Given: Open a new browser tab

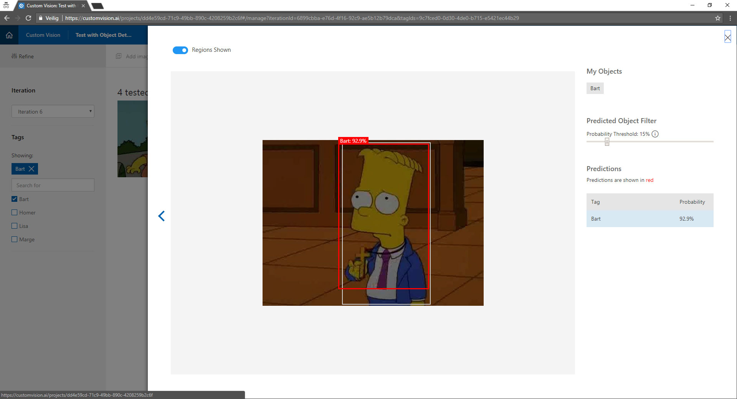Looking at the screenshot, I should tap(97, 6).
